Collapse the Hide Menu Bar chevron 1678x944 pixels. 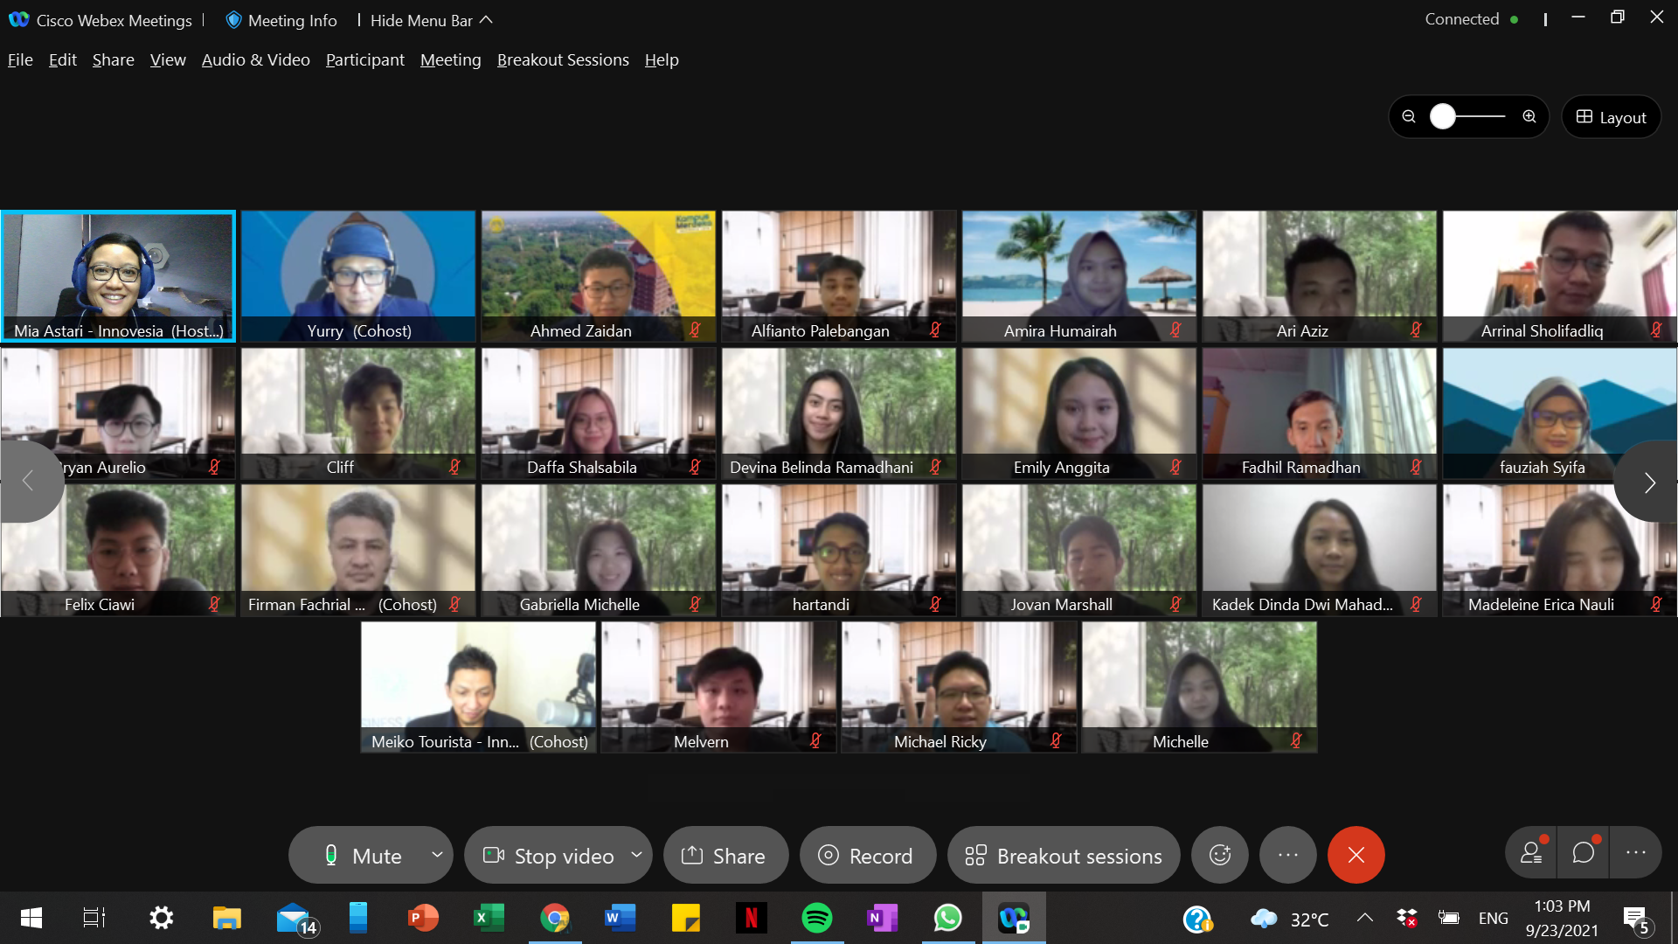[x=487, y=20]
